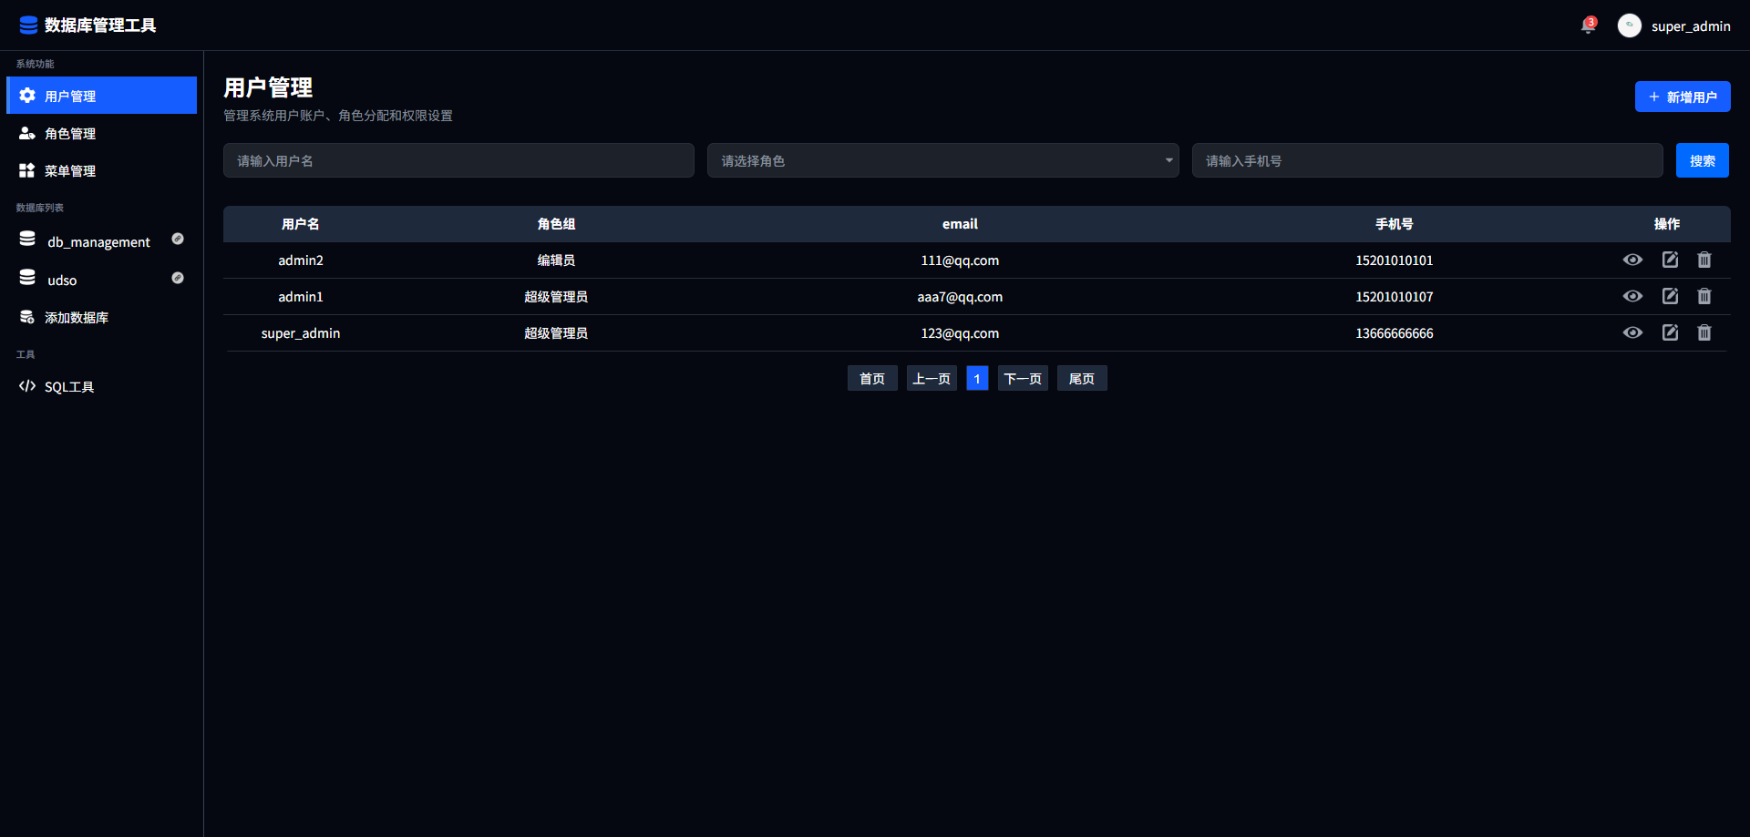The image size is (1750, 837).
Task: Delete the admin1 user via trash icon
Action: [x=1704, y=296]
